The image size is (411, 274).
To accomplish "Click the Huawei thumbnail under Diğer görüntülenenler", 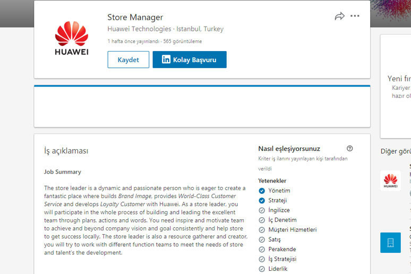I will coord(390,181).
